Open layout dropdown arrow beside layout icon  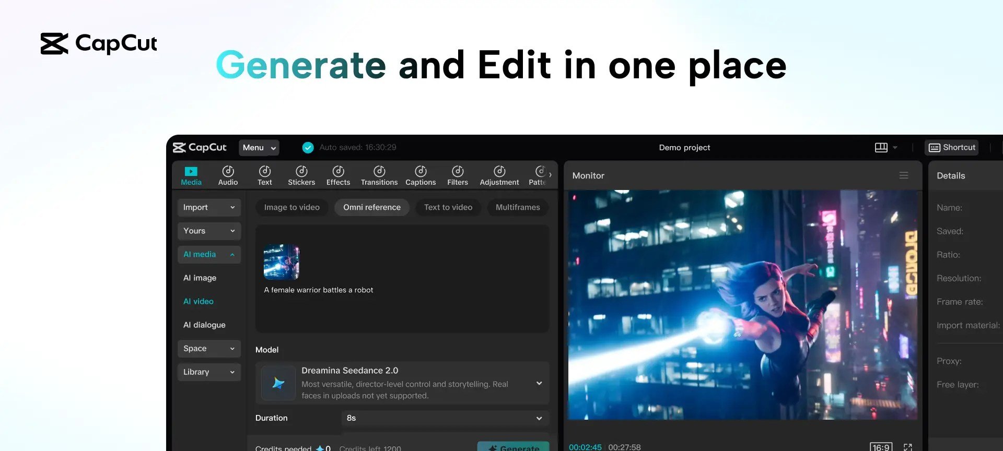[x=895, y=148]
